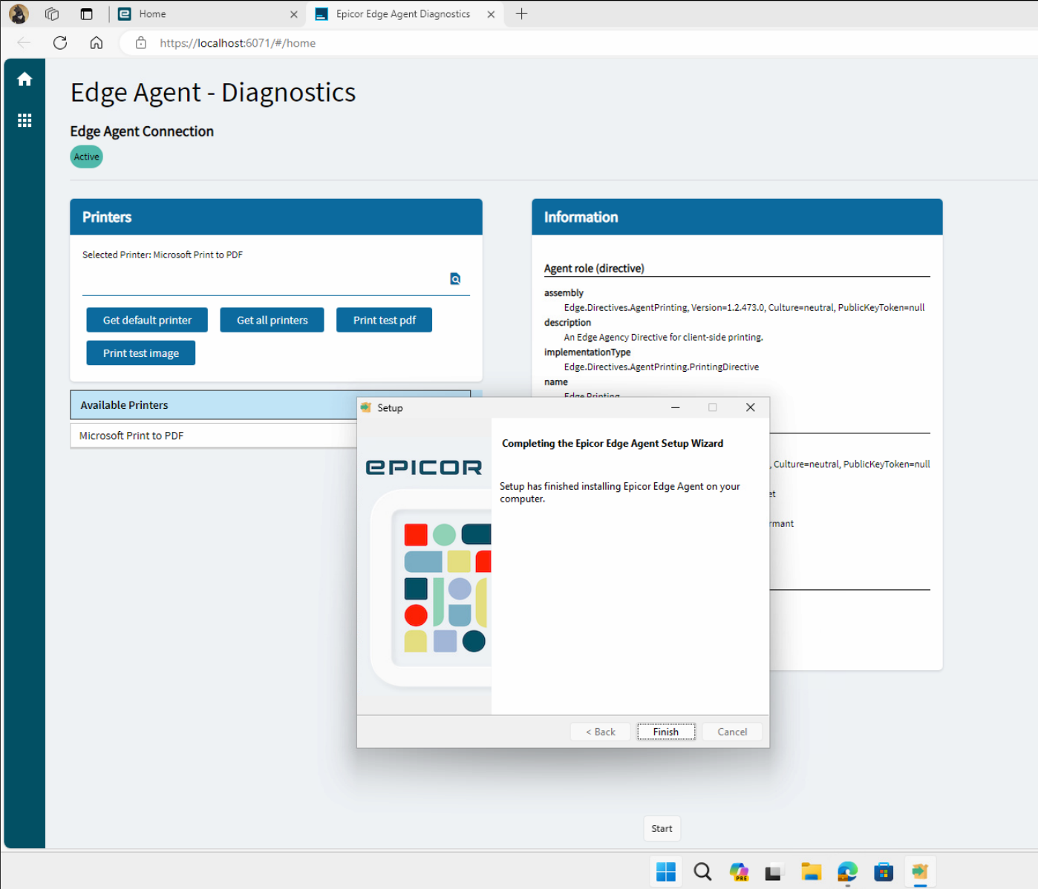The image size is (1038, 889).
Task: Open Copilot preview in taskbar
Action: (739, 872)
